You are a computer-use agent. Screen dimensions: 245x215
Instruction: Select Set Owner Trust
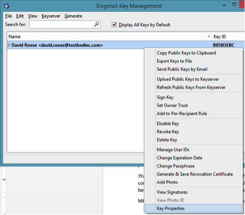172,106
